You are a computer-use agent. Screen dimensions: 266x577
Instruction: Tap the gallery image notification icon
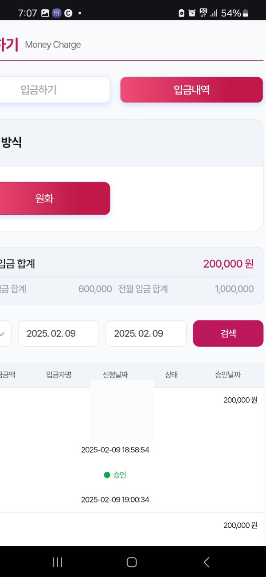click(x=45, y=13)
